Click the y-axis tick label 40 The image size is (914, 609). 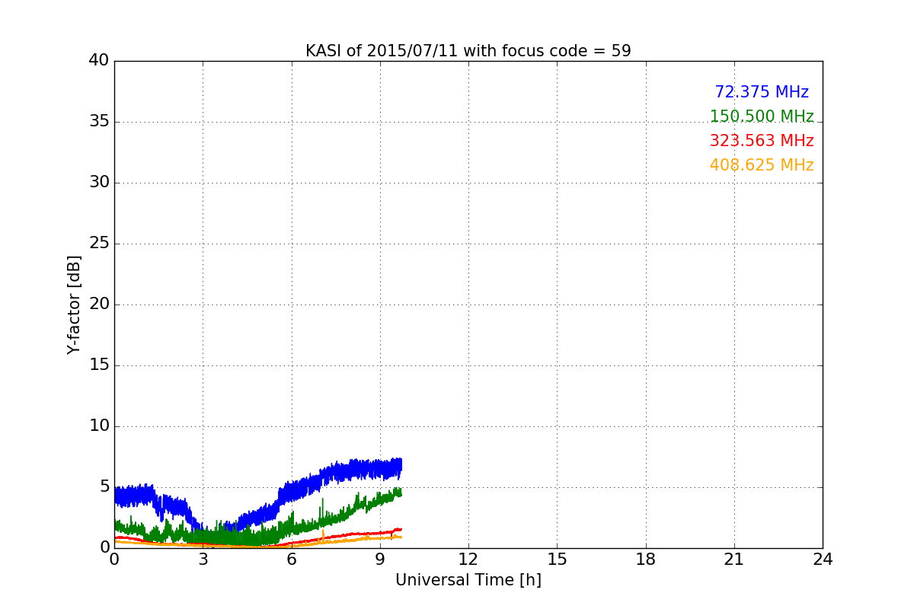(x=99, y=61)
